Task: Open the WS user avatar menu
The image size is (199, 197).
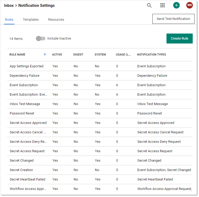Action: coord(189,6)
